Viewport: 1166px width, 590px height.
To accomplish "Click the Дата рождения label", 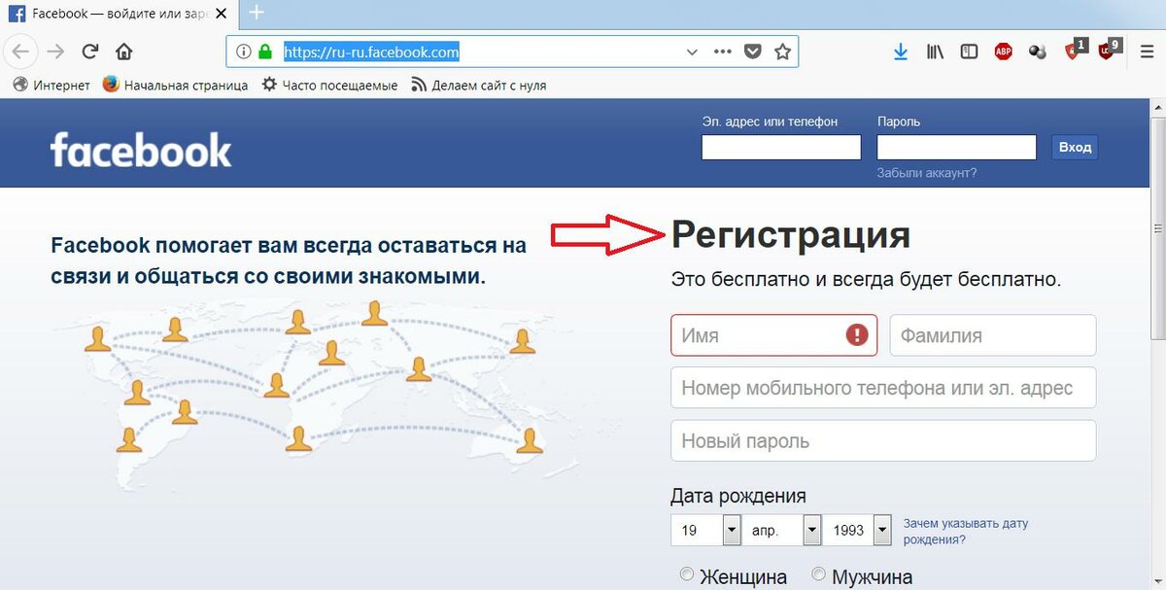I will [737, 497].
